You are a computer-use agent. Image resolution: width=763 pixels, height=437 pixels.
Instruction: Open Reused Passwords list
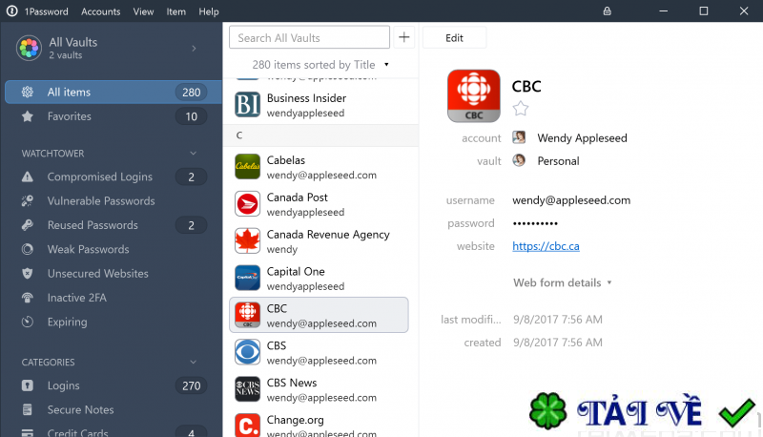coord(113,225)
